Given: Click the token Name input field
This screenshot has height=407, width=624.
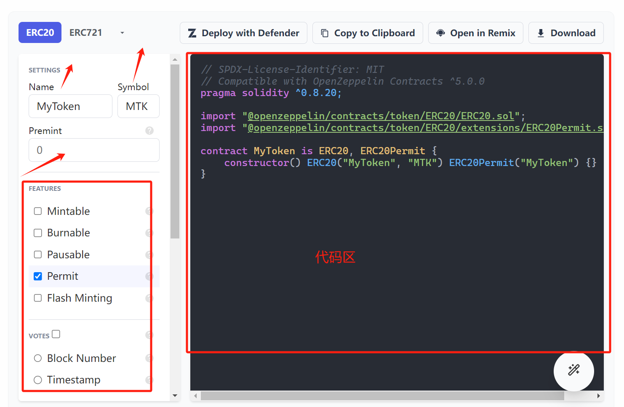Looking at the screenshot, I should point(70,106).
